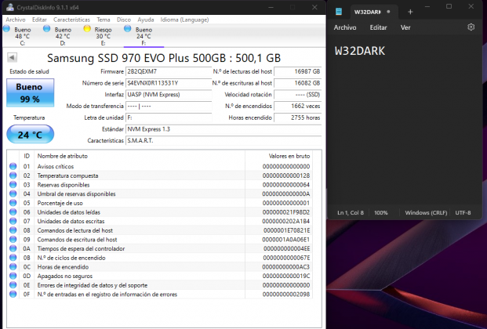Click the Notepad app icon in tab bar
This screenshot has width=487, height=329.
(x=339, y=12)
